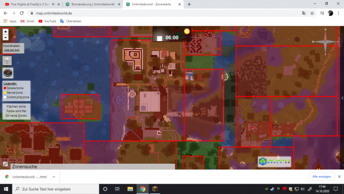Click the yellow Serverzone legend swatch
344x194 pixels.
(5, 93)
